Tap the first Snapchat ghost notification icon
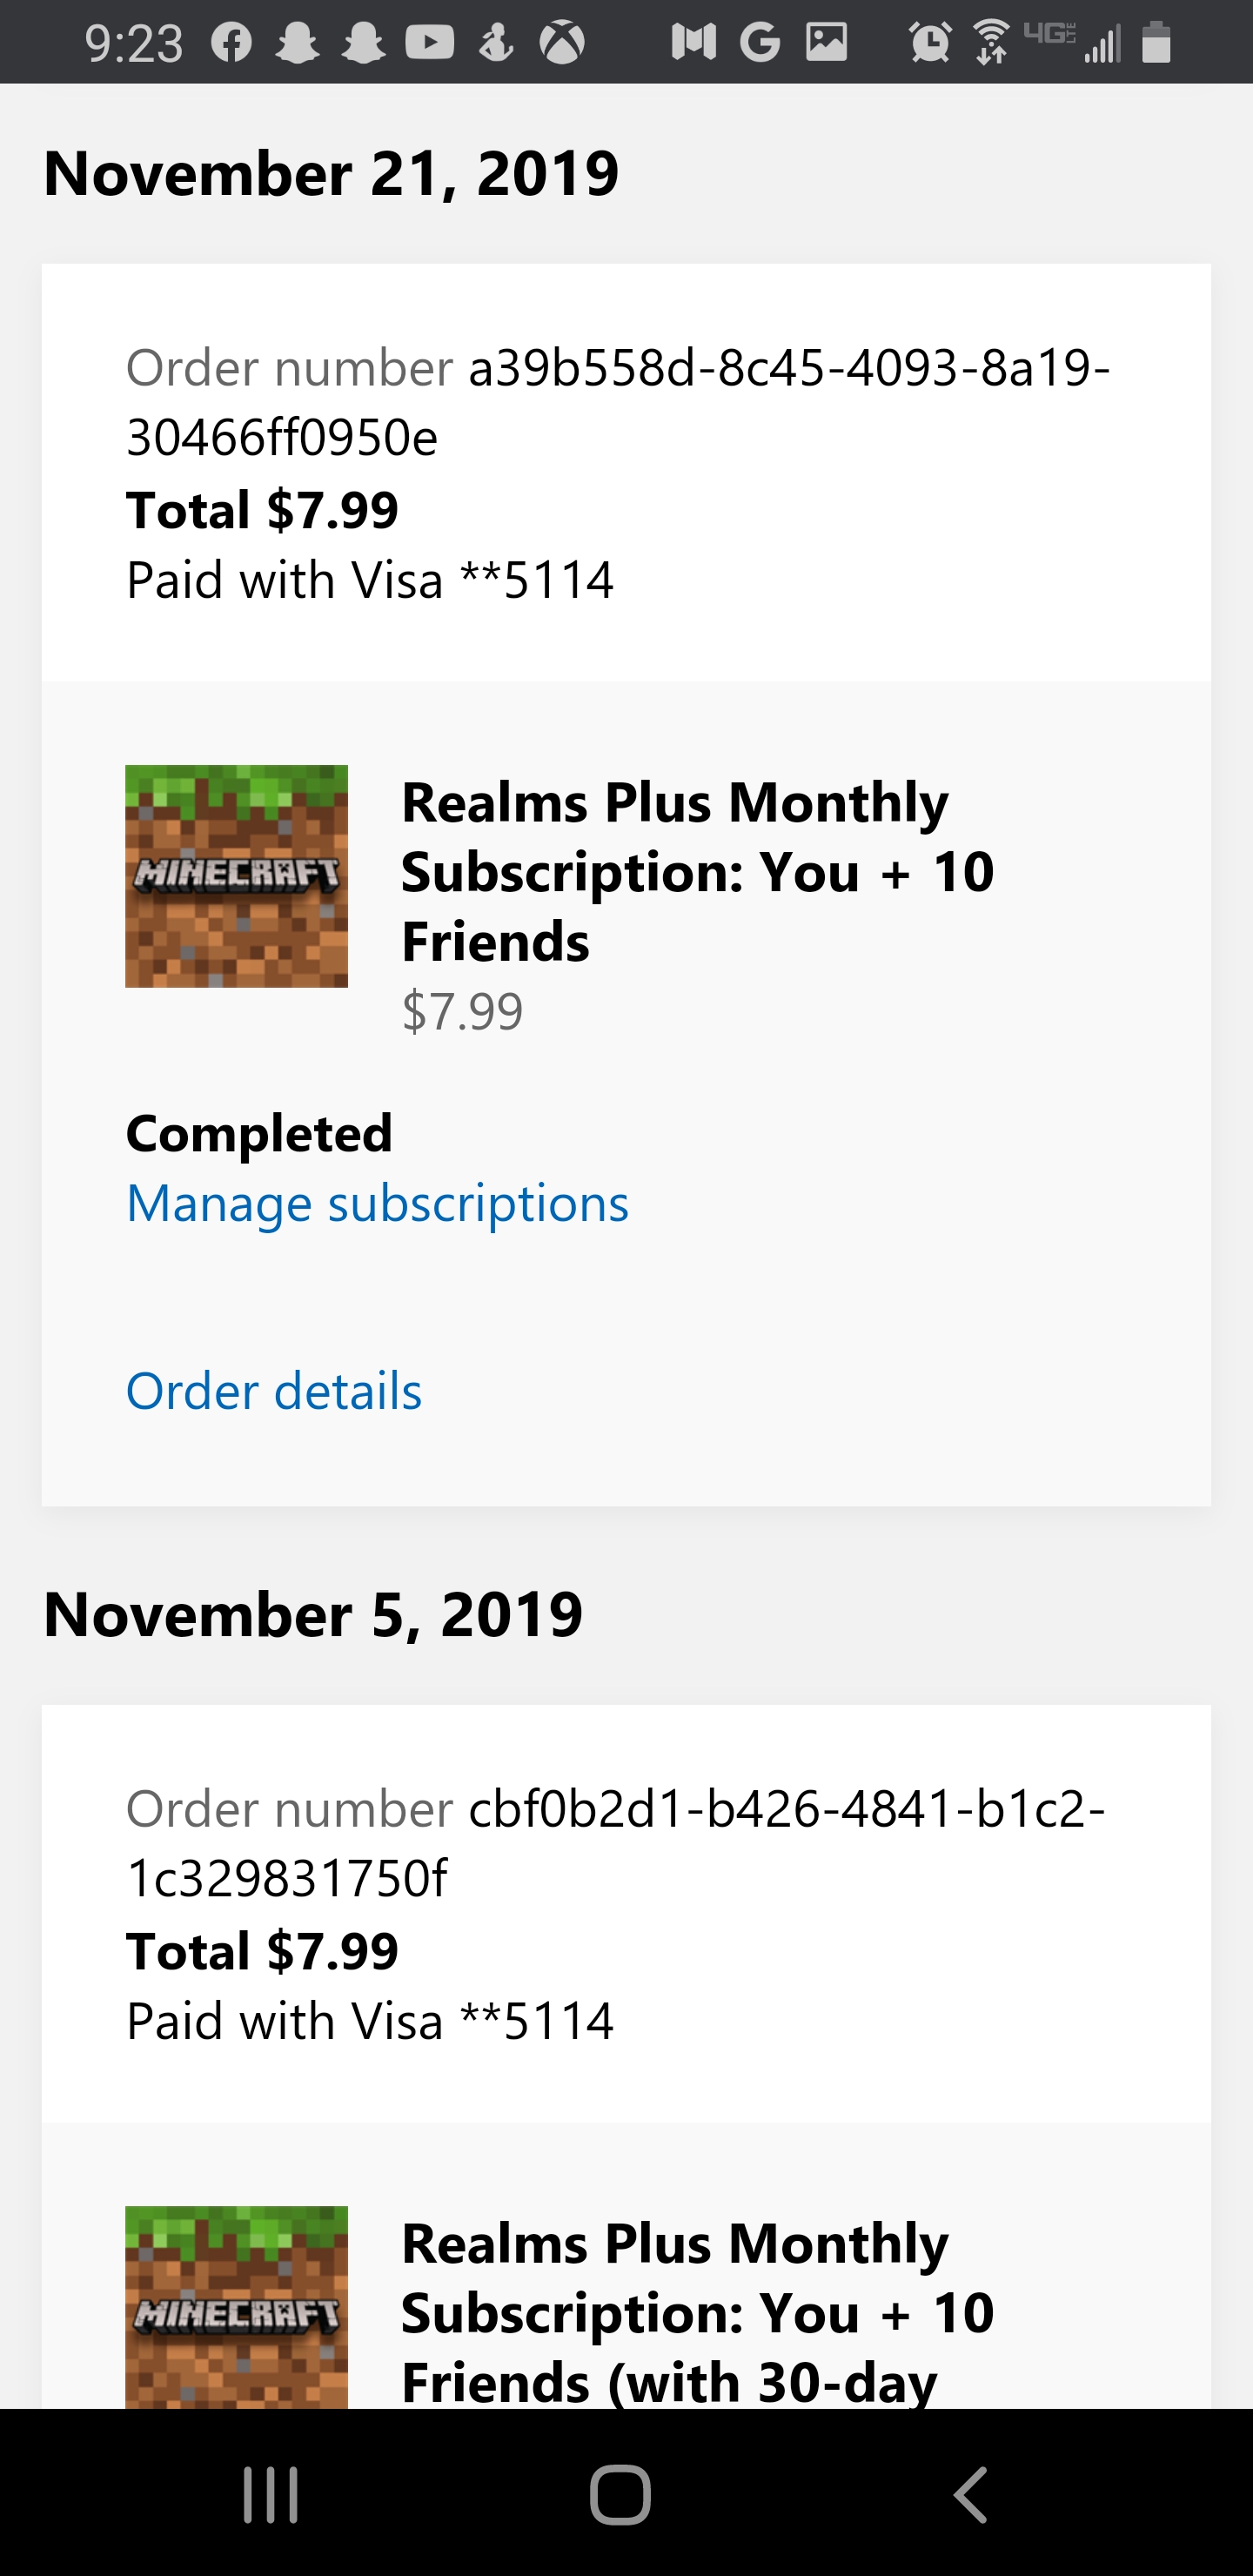 [x=297, y=43]
